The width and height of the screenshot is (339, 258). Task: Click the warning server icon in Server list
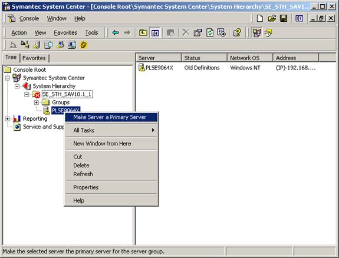point(141,67)
